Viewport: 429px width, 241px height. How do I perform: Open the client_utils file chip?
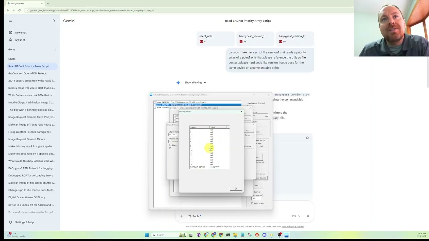(215, 38)
